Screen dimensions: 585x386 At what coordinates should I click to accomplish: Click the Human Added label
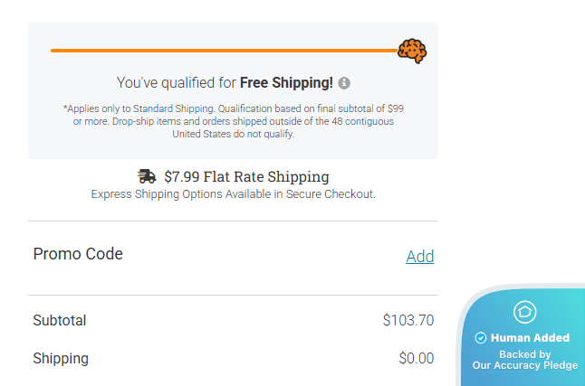530,338
